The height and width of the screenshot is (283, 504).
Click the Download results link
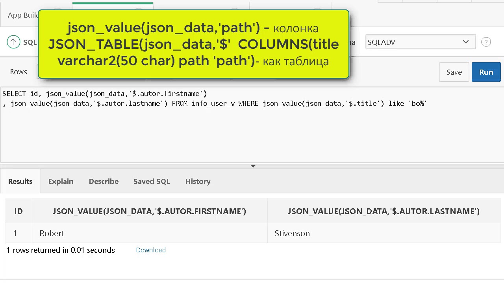(x=151, y=250)
